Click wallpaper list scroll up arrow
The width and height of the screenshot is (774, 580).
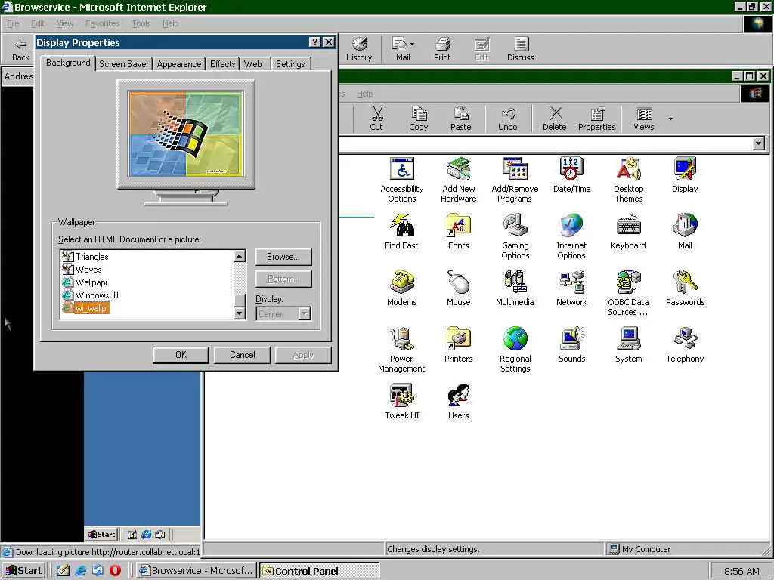(x=240, y=257)
